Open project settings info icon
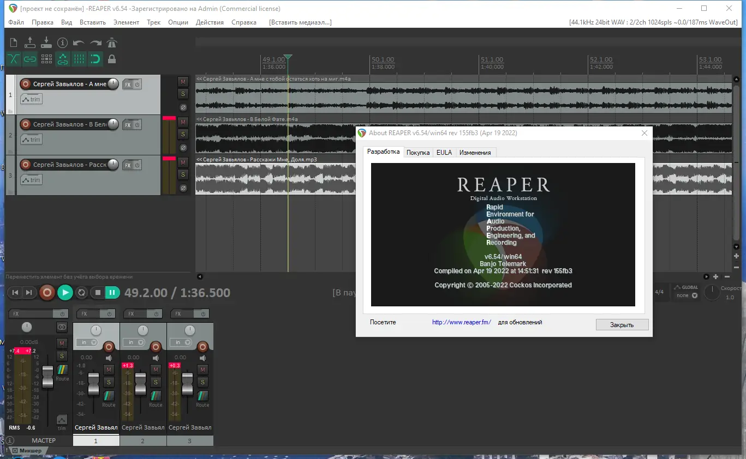Viewport: 746px width, 459px height. click(x=63, y=43)
